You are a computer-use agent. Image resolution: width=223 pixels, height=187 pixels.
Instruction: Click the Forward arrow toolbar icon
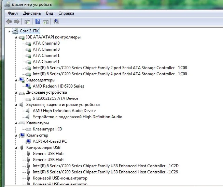coord(16,21)
